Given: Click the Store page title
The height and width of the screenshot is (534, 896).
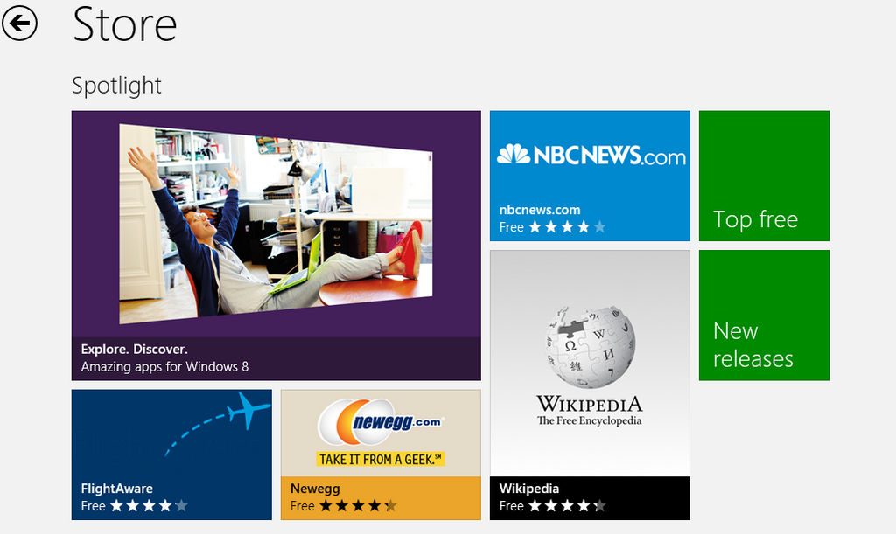Looking at the screenshot, I should pyautogui.click(x=125, y=24).
